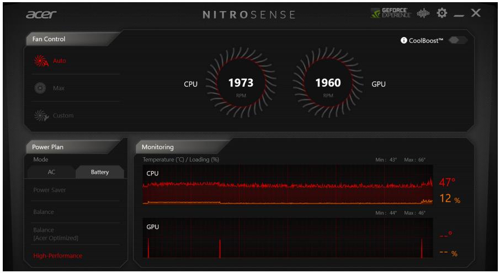This screenshot has width=500, height=273.
Task: Close the NitroSense window
Action: click(x=476, y=13)
